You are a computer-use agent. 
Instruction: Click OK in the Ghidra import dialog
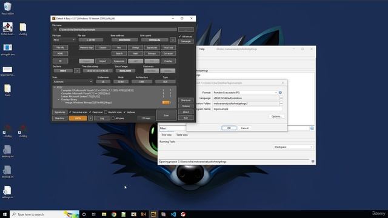point(229,128)
